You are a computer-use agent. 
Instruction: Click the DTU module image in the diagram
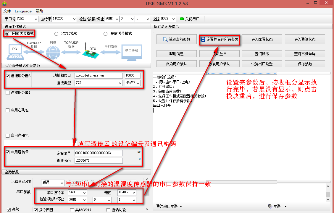coord(89,52)
